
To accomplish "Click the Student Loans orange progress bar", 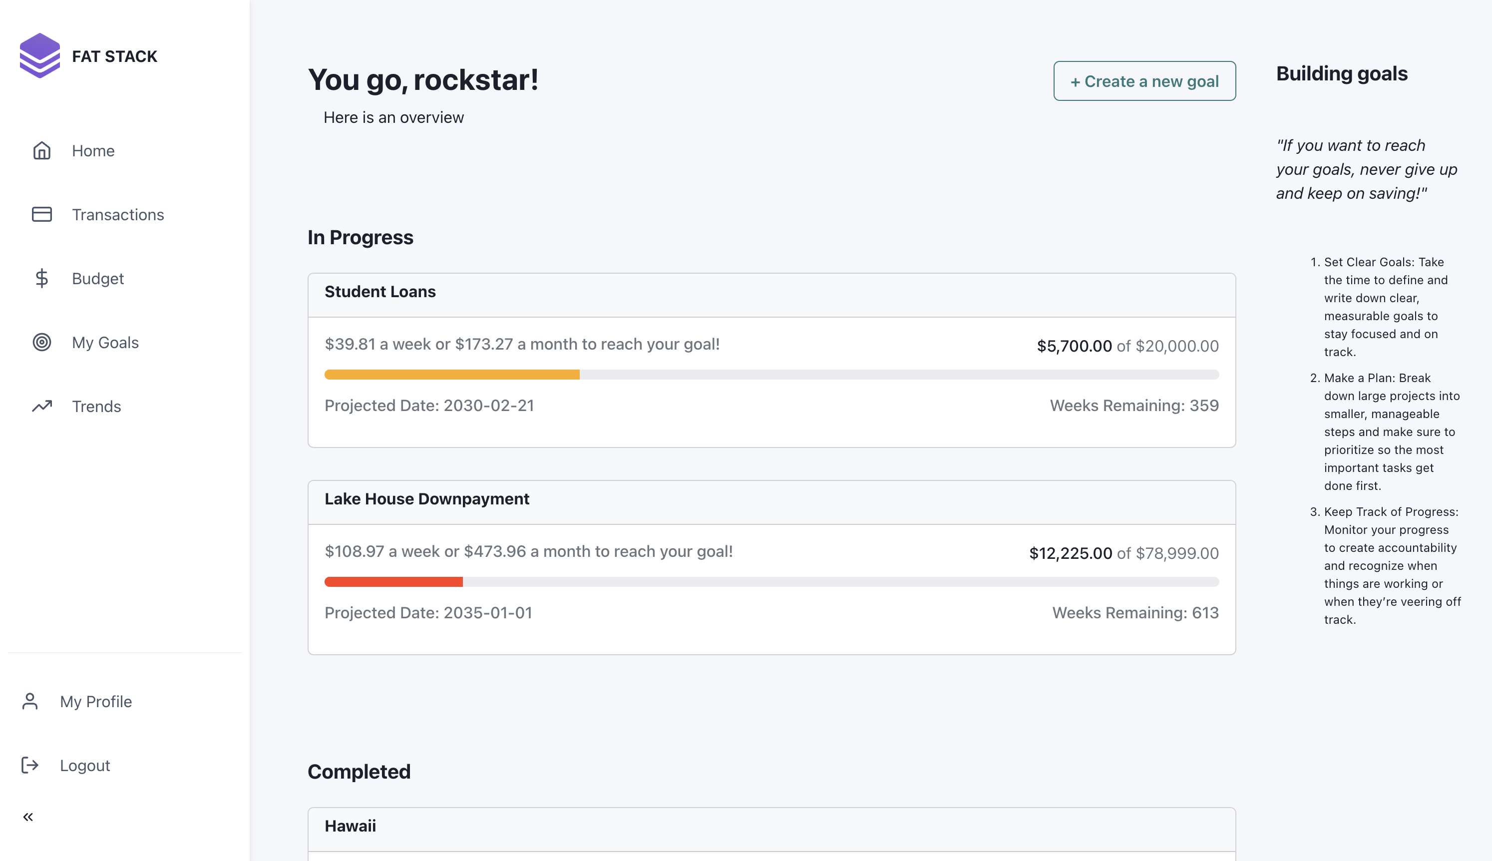I will pyautogui.click(x=451, y=375).
